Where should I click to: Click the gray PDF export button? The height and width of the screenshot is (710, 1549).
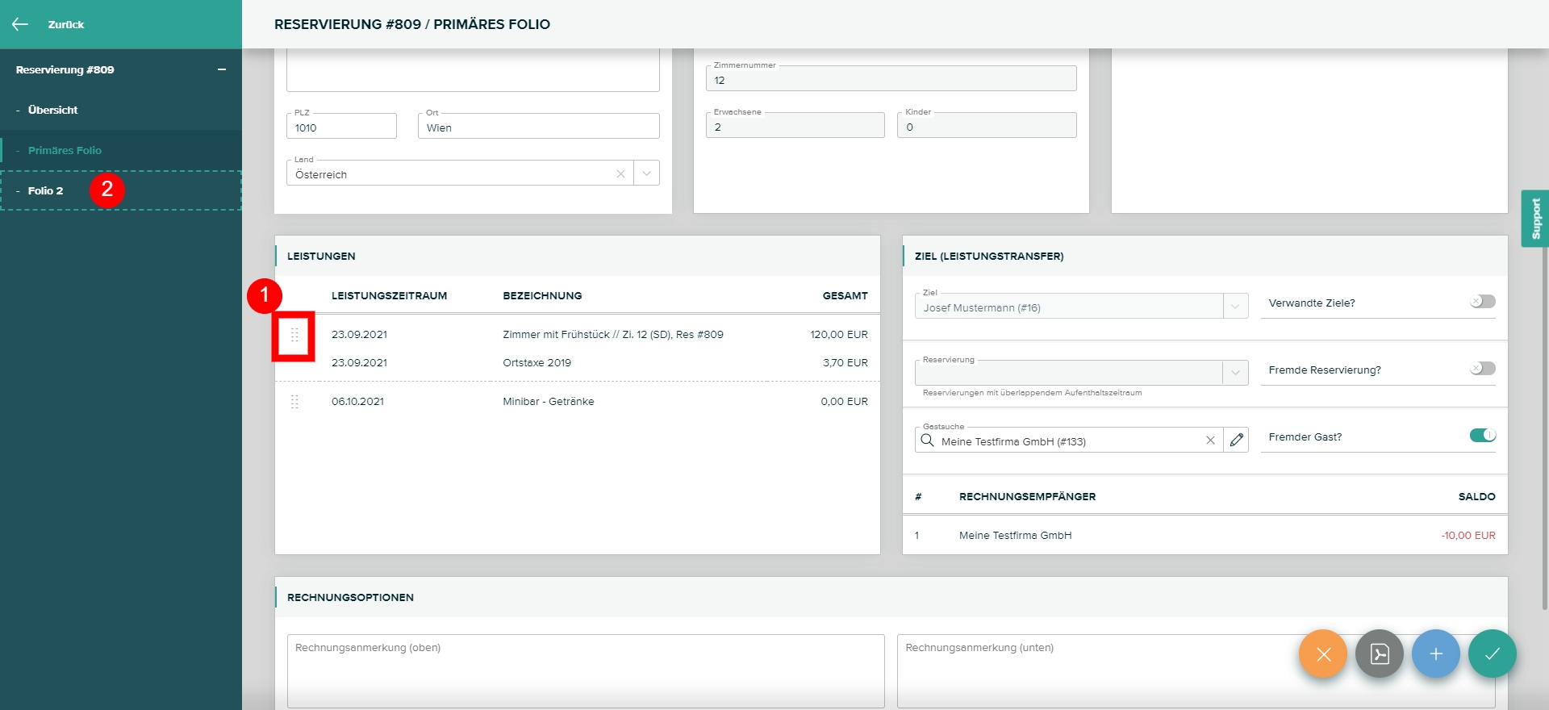coord(1380,654)
